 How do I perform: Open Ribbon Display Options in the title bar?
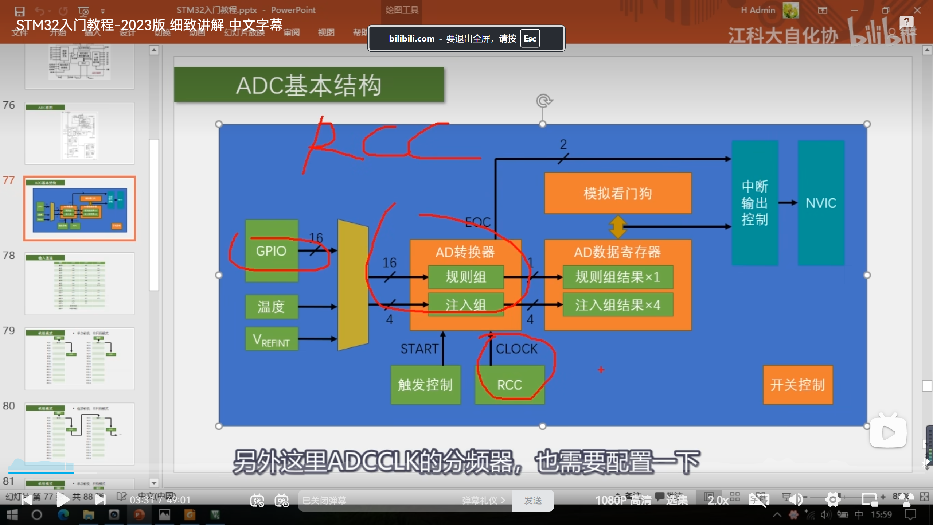823,10
